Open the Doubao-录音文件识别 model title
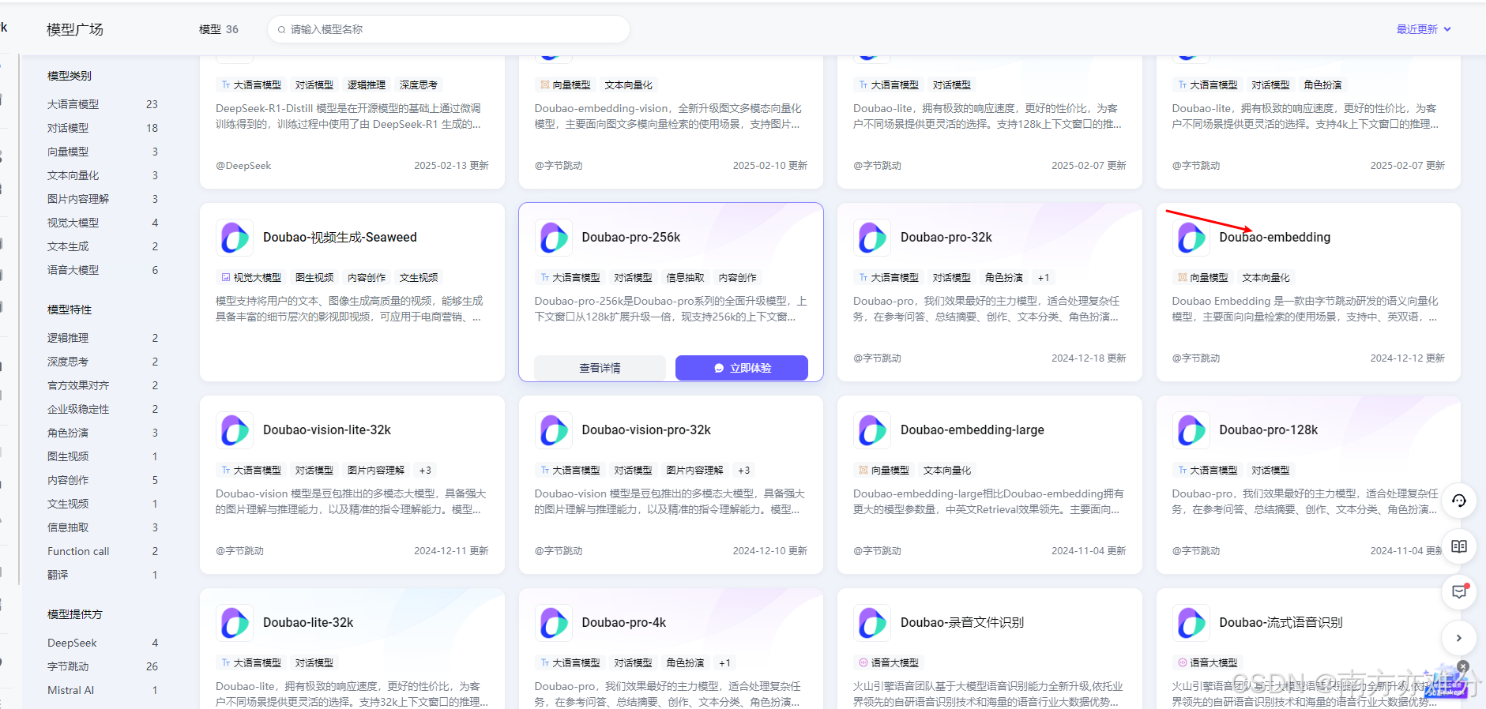1486x709 pixels. pyautogui.click(x=962, y=622)
